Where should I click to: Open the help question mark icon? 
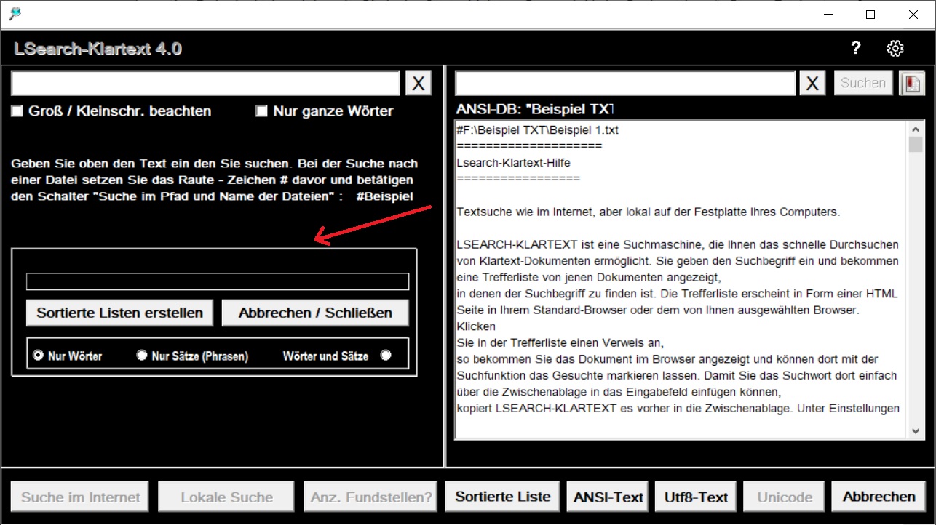click(x=856, y=48)
